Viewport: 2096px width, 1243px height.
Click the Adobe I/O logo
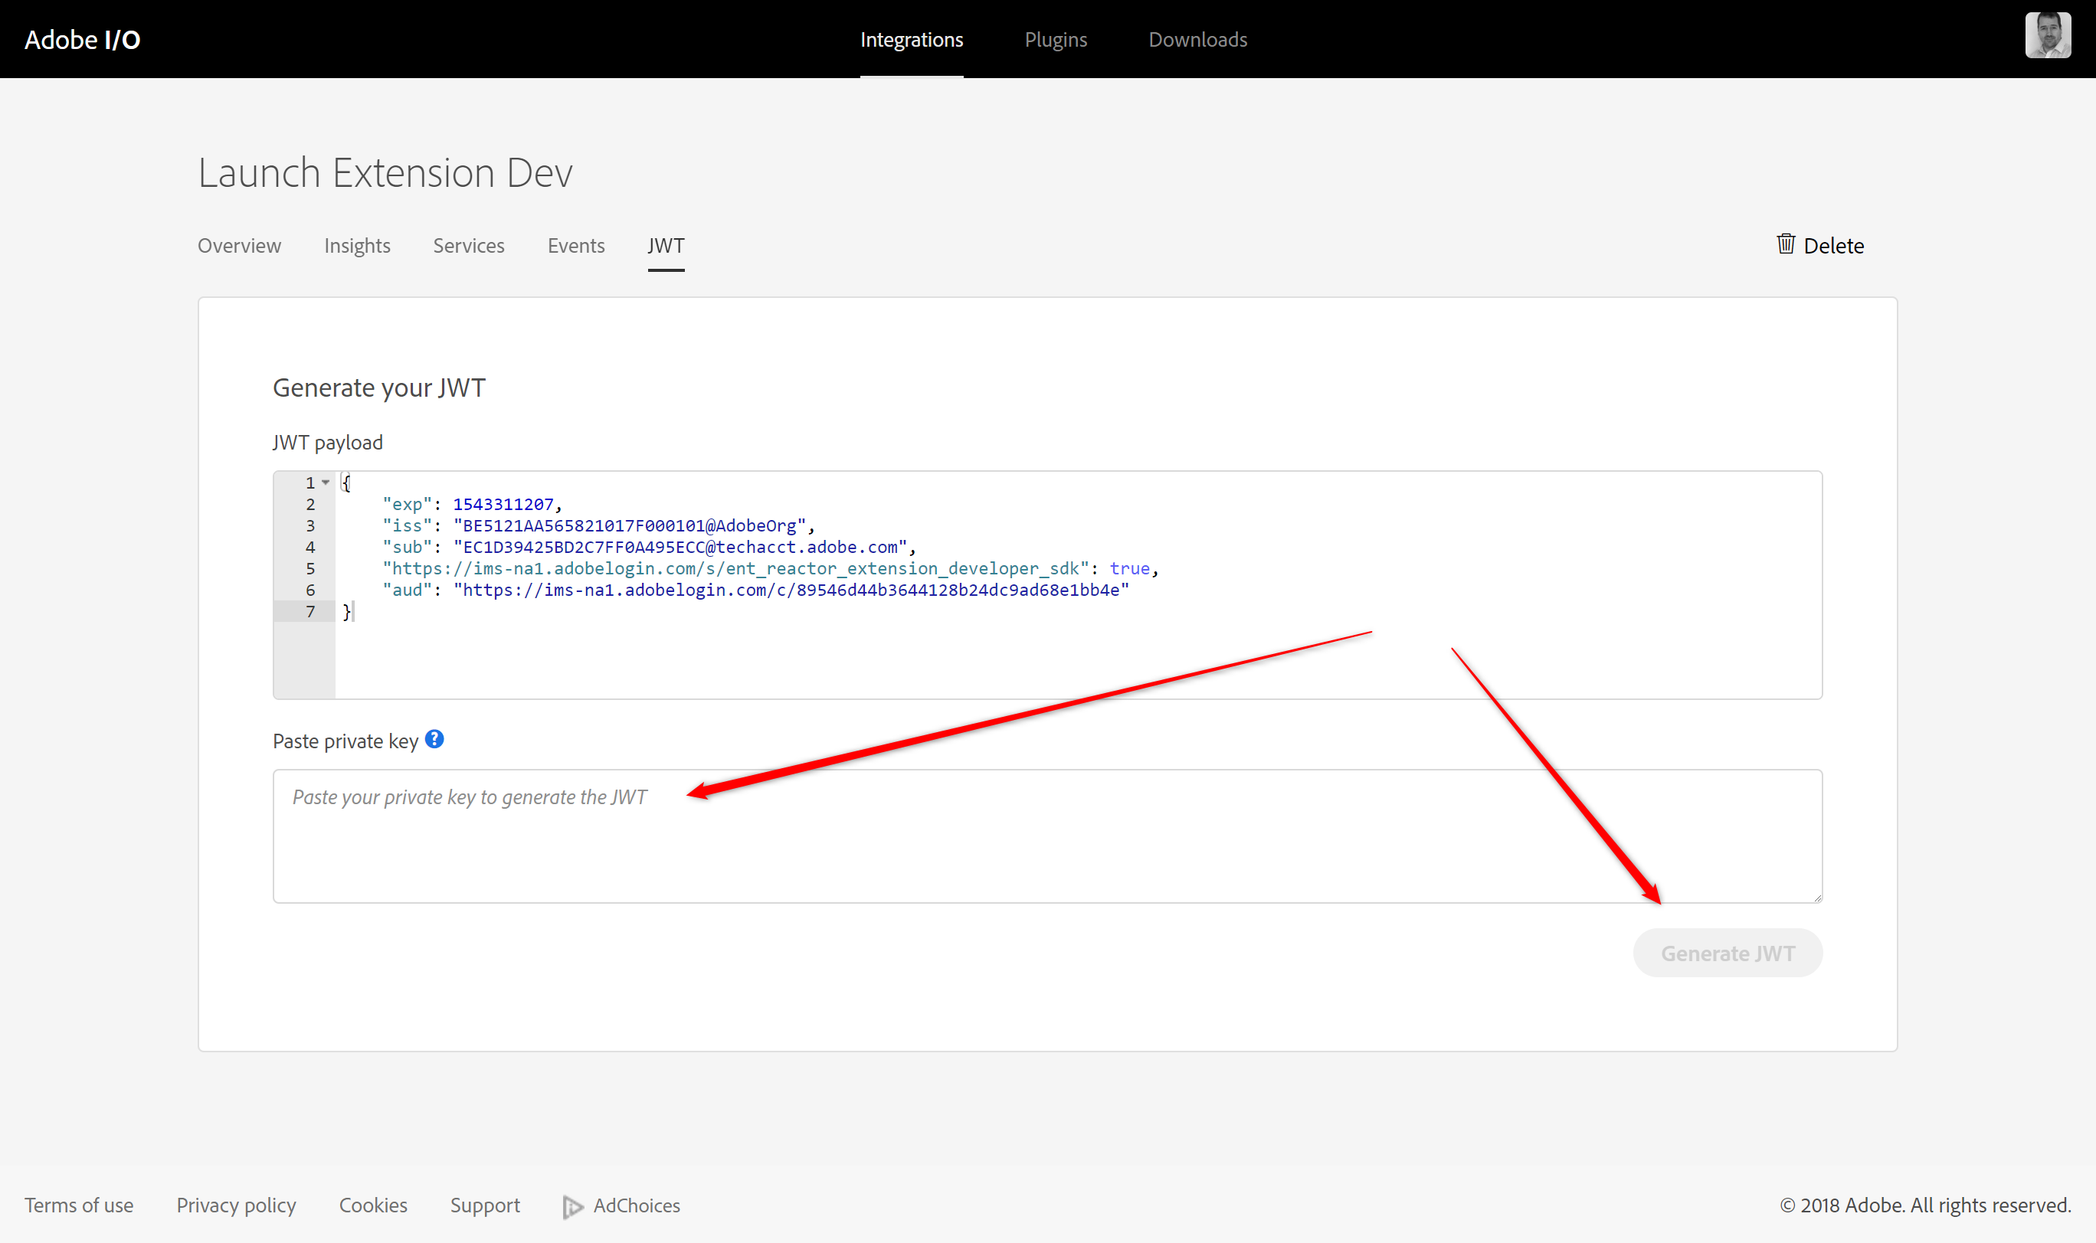click(82, 39)
